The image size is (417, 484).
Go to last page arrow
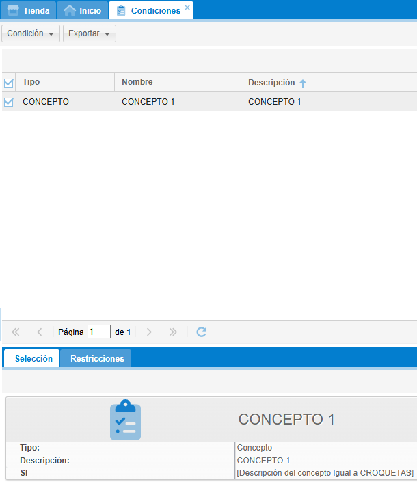[x=173, y=332]
